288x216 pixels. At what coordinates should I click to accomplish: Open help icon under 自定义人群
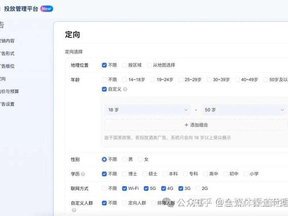tap(74, 210)
